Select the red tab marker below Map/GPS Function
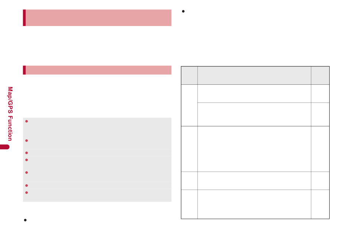Viewport: 353px width, 240px height. coord(5,147)
